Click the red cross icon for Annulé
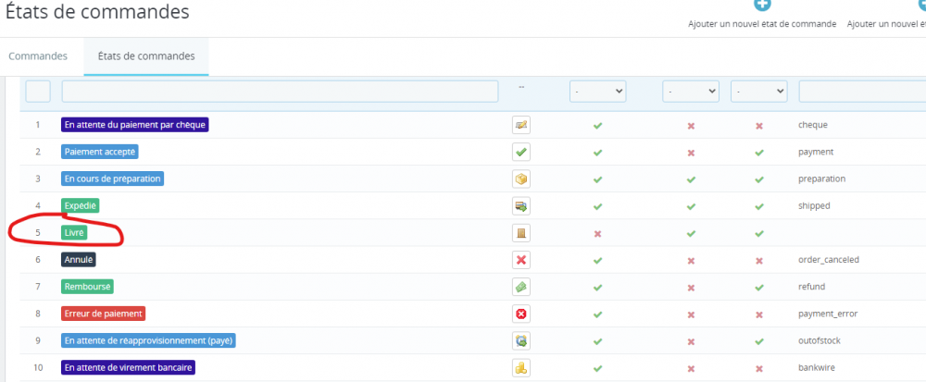This screenshot has height=382, width=926. 520,260
